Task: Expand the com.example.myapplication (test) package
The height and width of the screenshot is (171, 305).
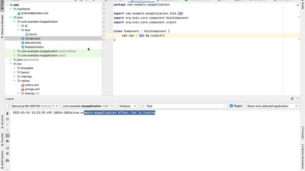Action: click(15, 56)
